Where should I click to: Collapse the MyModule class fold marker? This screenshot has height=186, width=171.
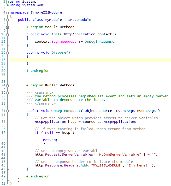point(7,20)
